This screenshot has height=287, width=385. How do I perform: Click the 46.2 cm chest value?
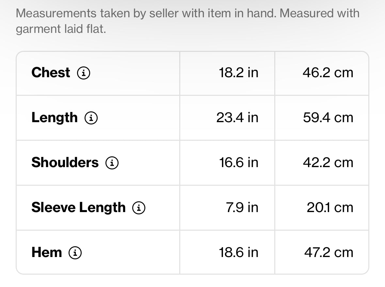[328, 73]
